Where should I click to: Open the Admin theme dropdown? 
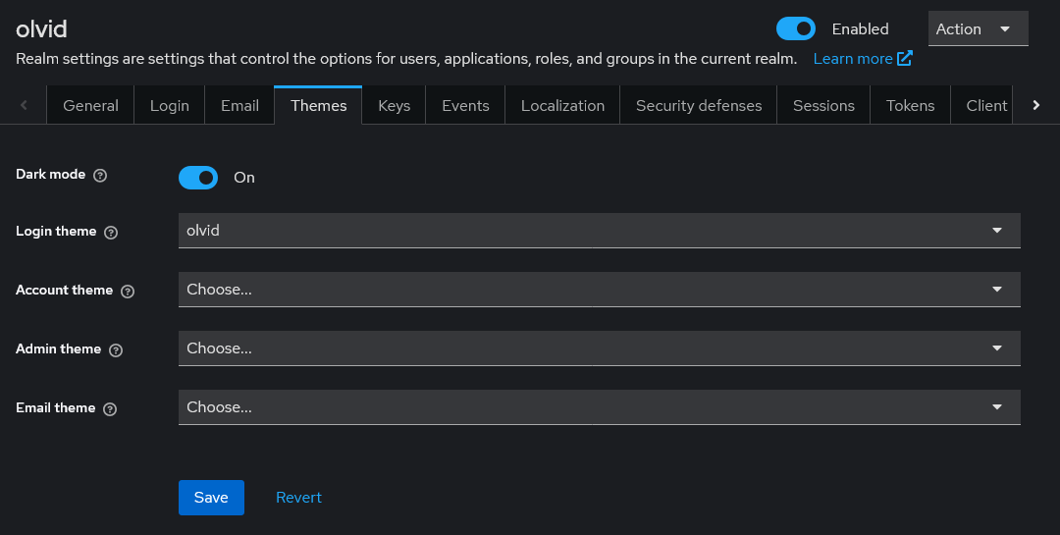(x=599, y=348)
